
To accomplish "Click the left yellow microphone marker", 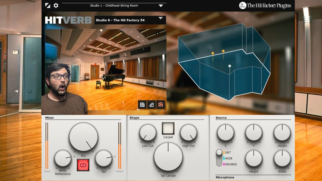I will [213, 53].
